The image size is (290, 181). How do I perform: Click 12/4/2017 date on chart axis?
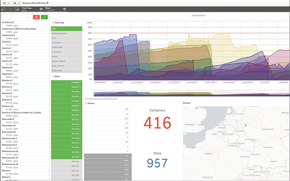(x=192, y=82)
